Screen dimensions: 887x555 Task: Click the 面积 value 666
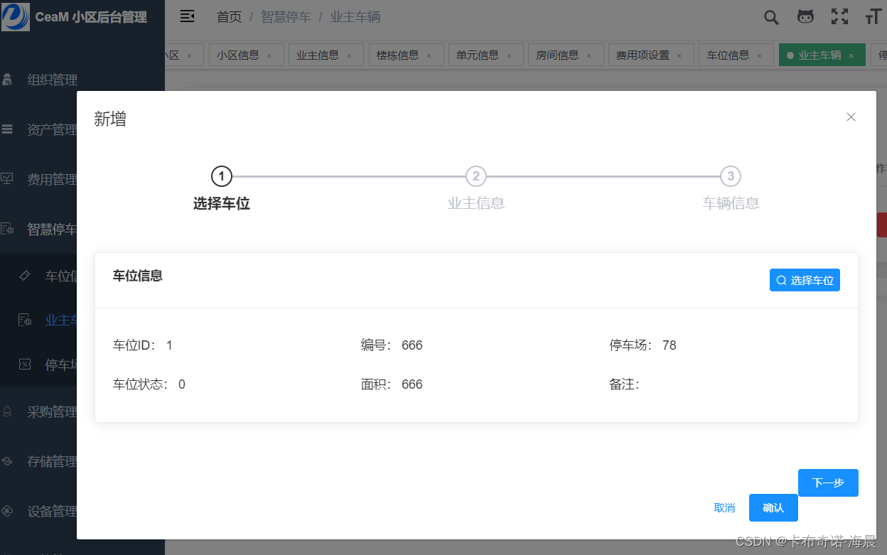pyautogui.click(x=412, y=384)
